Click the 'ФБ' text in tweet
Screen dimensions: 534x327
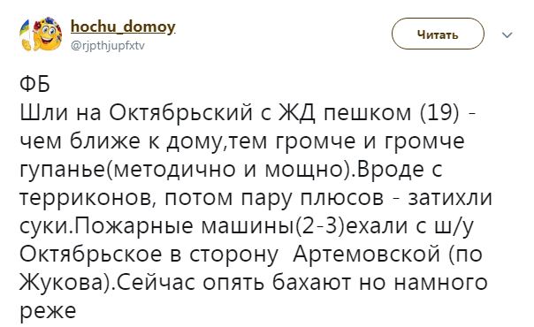35,84
